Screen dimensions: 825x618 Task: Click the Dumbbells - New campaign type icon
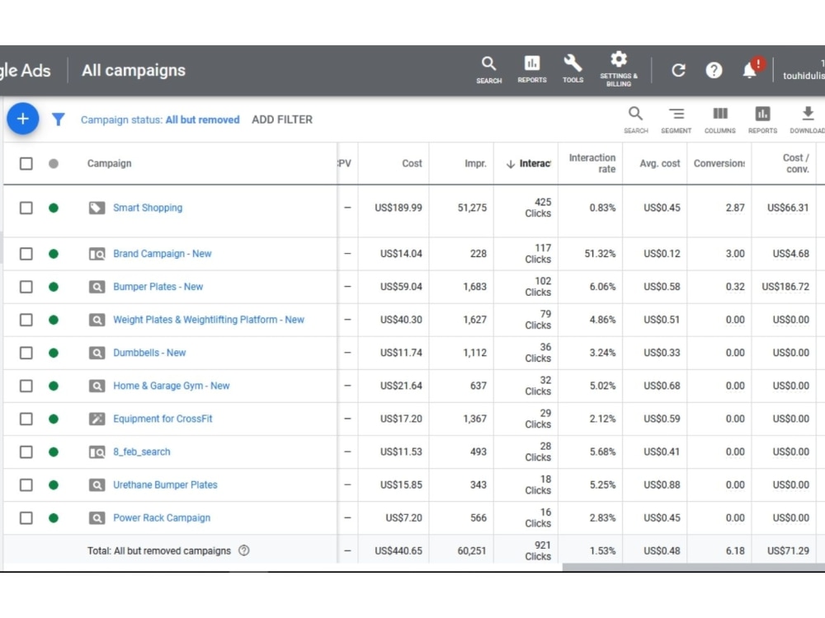pos(97,353)
